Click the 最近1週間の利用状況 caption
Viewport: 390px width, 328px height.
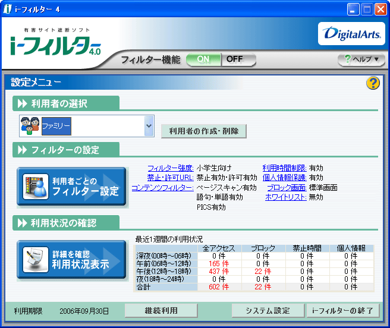click(169, 239)
